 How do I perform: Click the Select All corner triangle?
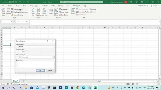pos(2,28)
